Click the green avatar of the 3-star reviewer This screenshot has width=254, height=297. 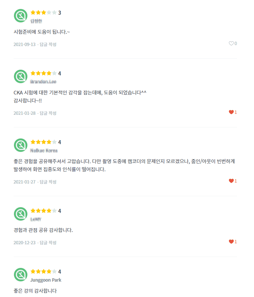(21, 16)
